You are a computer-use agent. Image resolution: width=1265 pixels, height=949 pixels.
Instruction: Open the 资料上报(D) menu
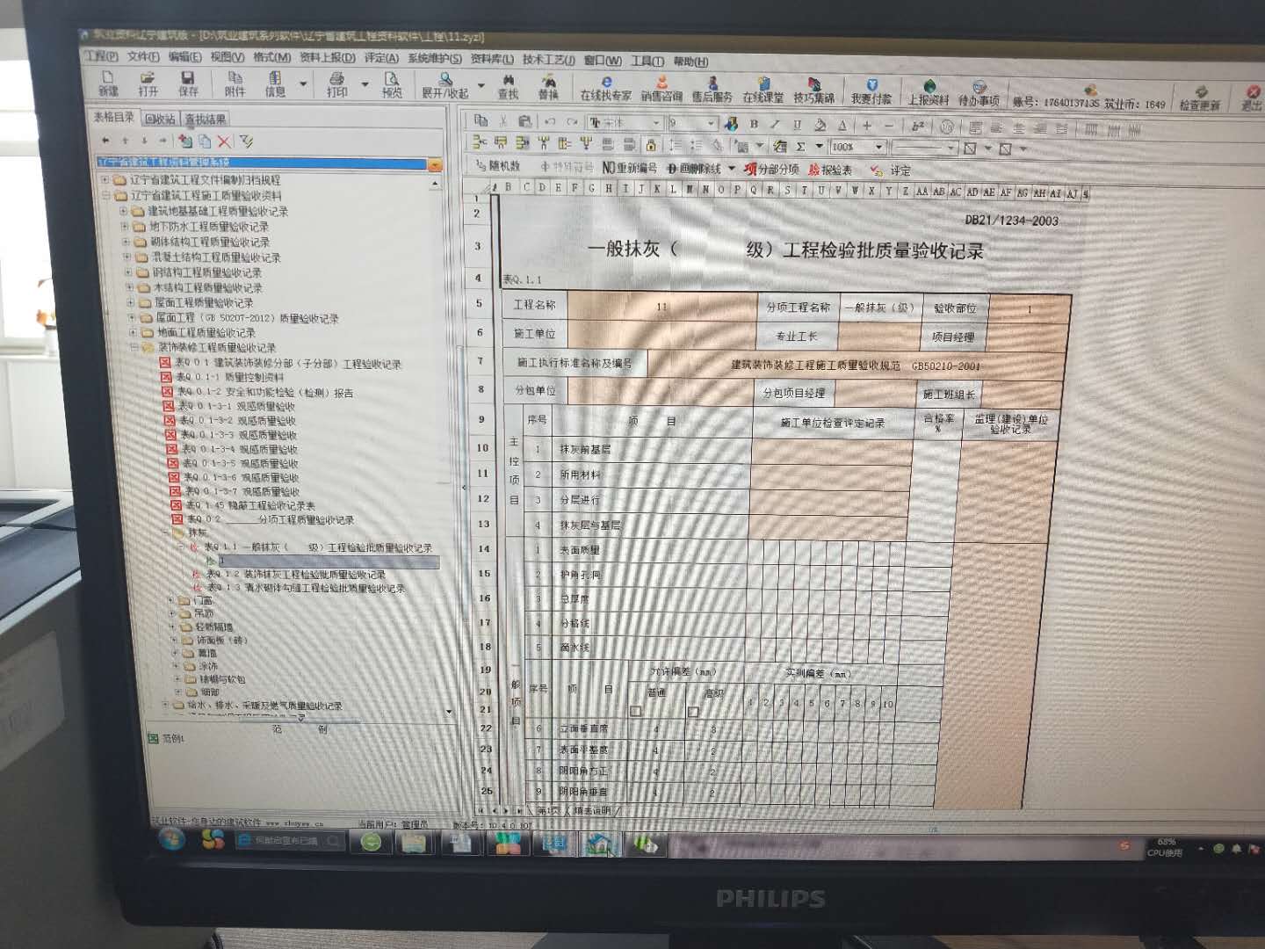point(327,58)
